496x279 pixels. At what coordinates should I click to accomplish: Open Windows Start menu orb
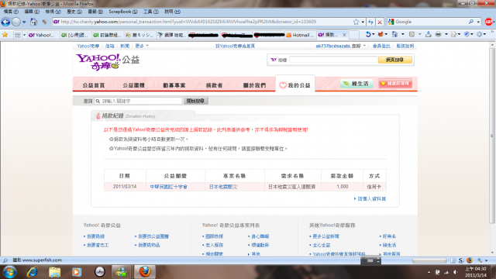(x=9, y=272)
